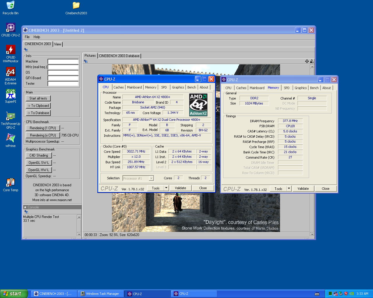Image resolution: width=373 pixels, height=298 pixels.
Task: Click the zoom triangle icon in Pictures panel
Action: click(x=312, y=61)
